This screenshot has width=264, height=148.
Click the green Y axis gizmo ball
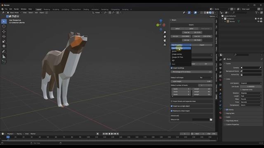coord(158,25)
